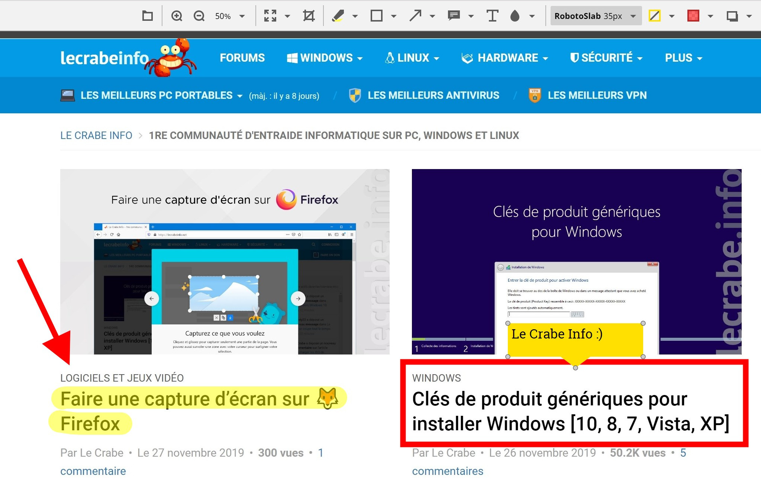Open the dropdown next to yellow stroke swatch

click(671, 16)
